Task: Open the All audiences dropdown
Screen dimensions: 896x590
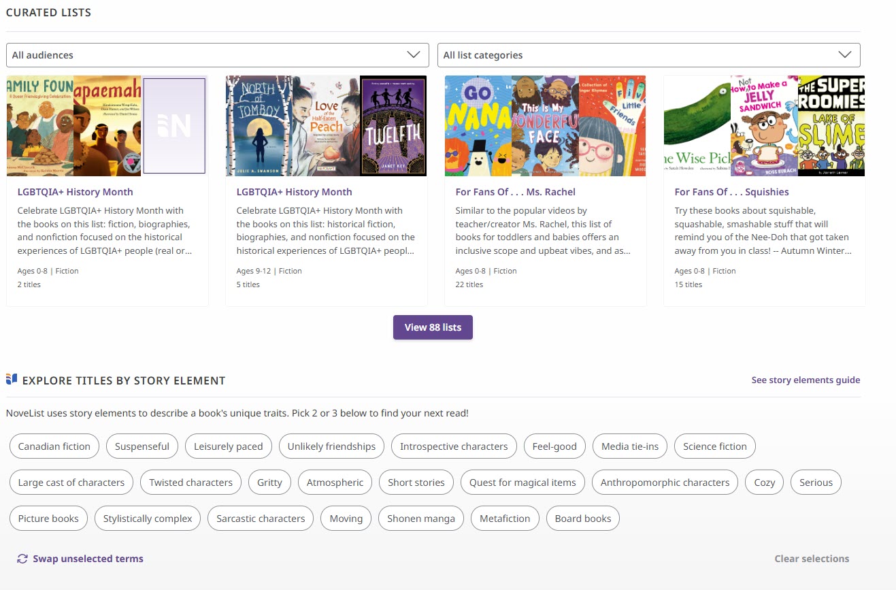Action: click(x=218, y=55)
